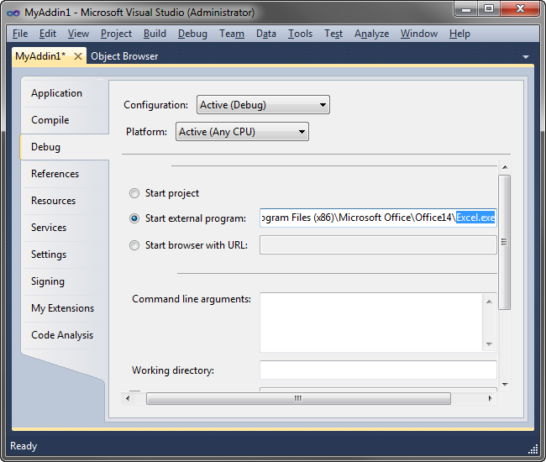Click the browser URL text field
This screenshot has width=546, height=462.
coord(378,245)
